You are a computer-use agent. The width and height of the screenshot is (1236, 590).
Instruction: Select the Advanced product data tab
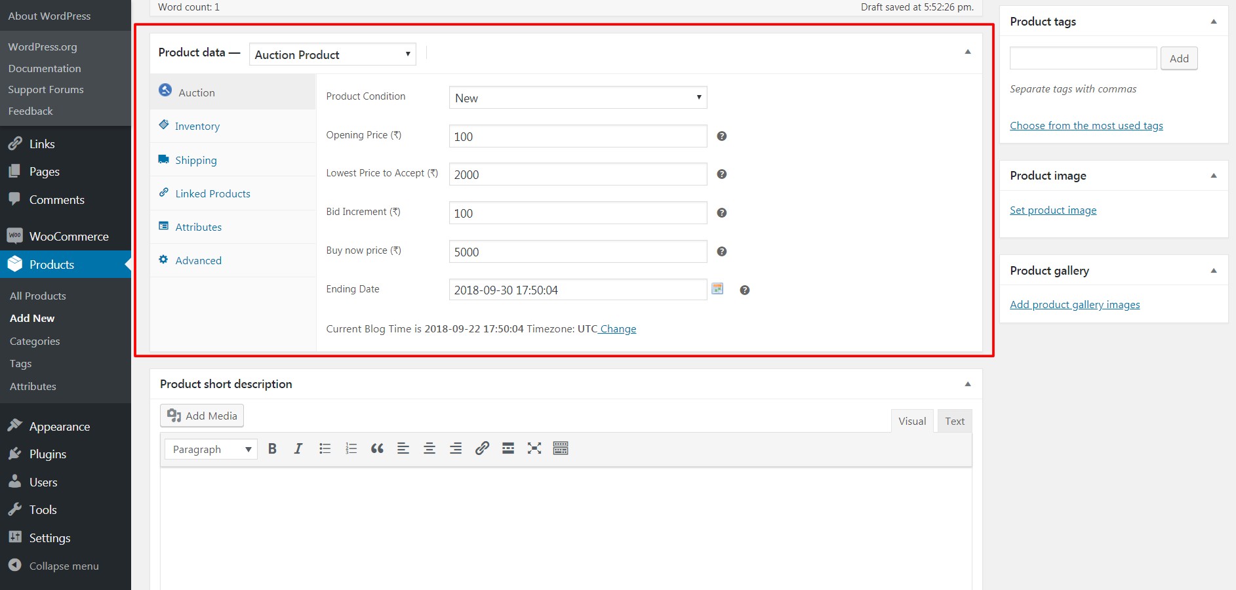point(233,260)
